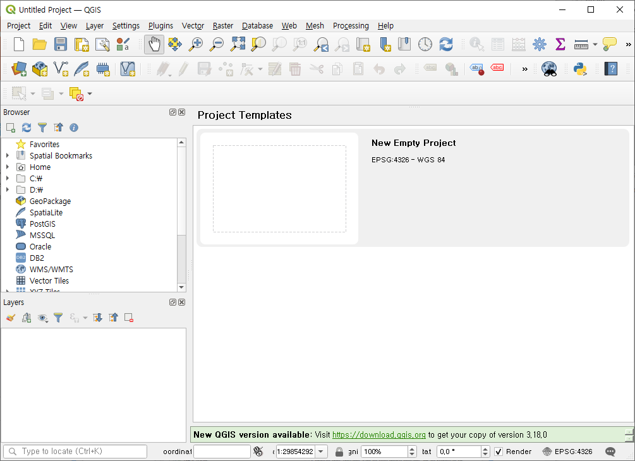The width and height of the screenshot is (635, 461).
Task: Click the coordinate input field
Action: click(222, 452)
